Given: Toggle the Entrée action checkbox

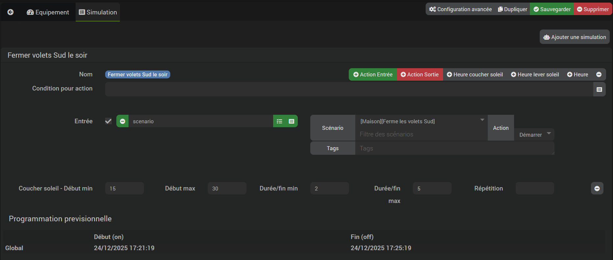Looking at the screenshot, I should pos(108,121).
